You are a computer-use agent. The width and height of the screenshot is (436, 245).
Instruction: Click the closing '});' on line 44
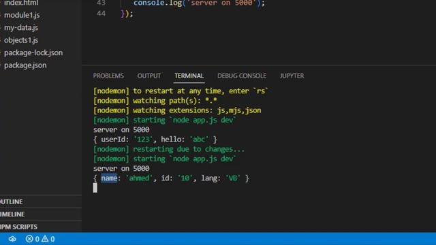(127, 14)
